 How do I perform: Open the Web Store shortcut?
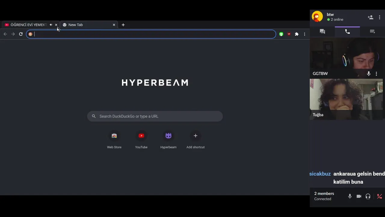(x=114, y=140)
